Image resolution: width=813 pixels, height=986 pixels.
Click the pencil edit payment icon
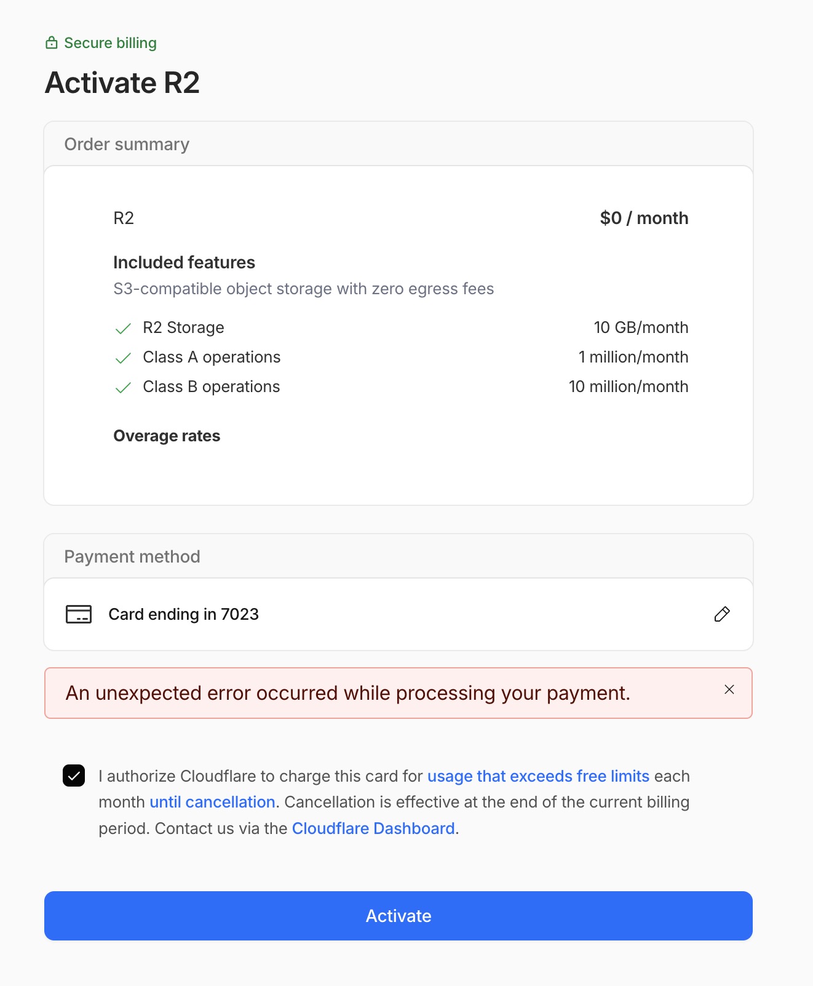(722, 614)
